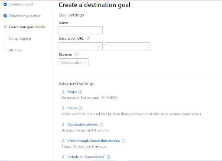Image resolution: width=222 pixels, height=161 pixels.
Task: Select the Set up tagging step
Action: tap(20, 38)
